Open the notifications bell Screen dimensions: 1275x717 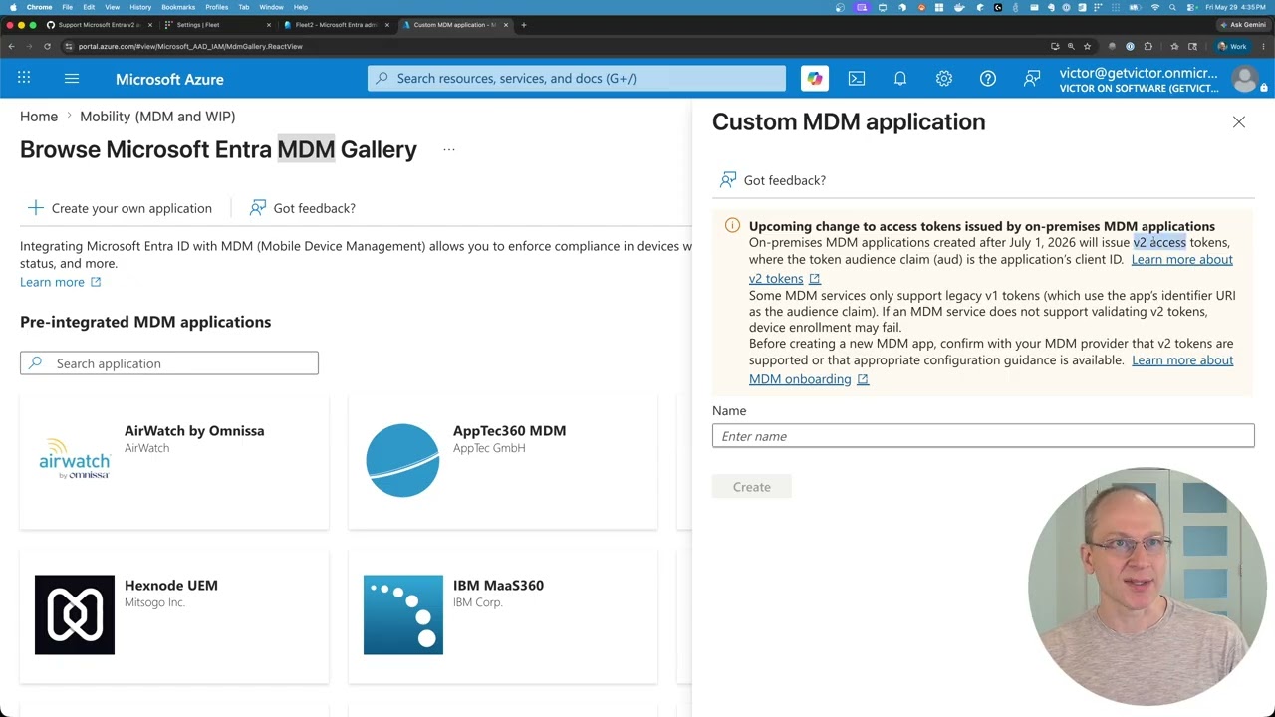pos(900,78)
